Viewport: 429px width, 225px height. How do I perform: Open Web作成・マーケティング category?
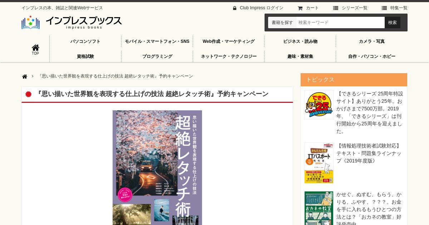(228, 41)
